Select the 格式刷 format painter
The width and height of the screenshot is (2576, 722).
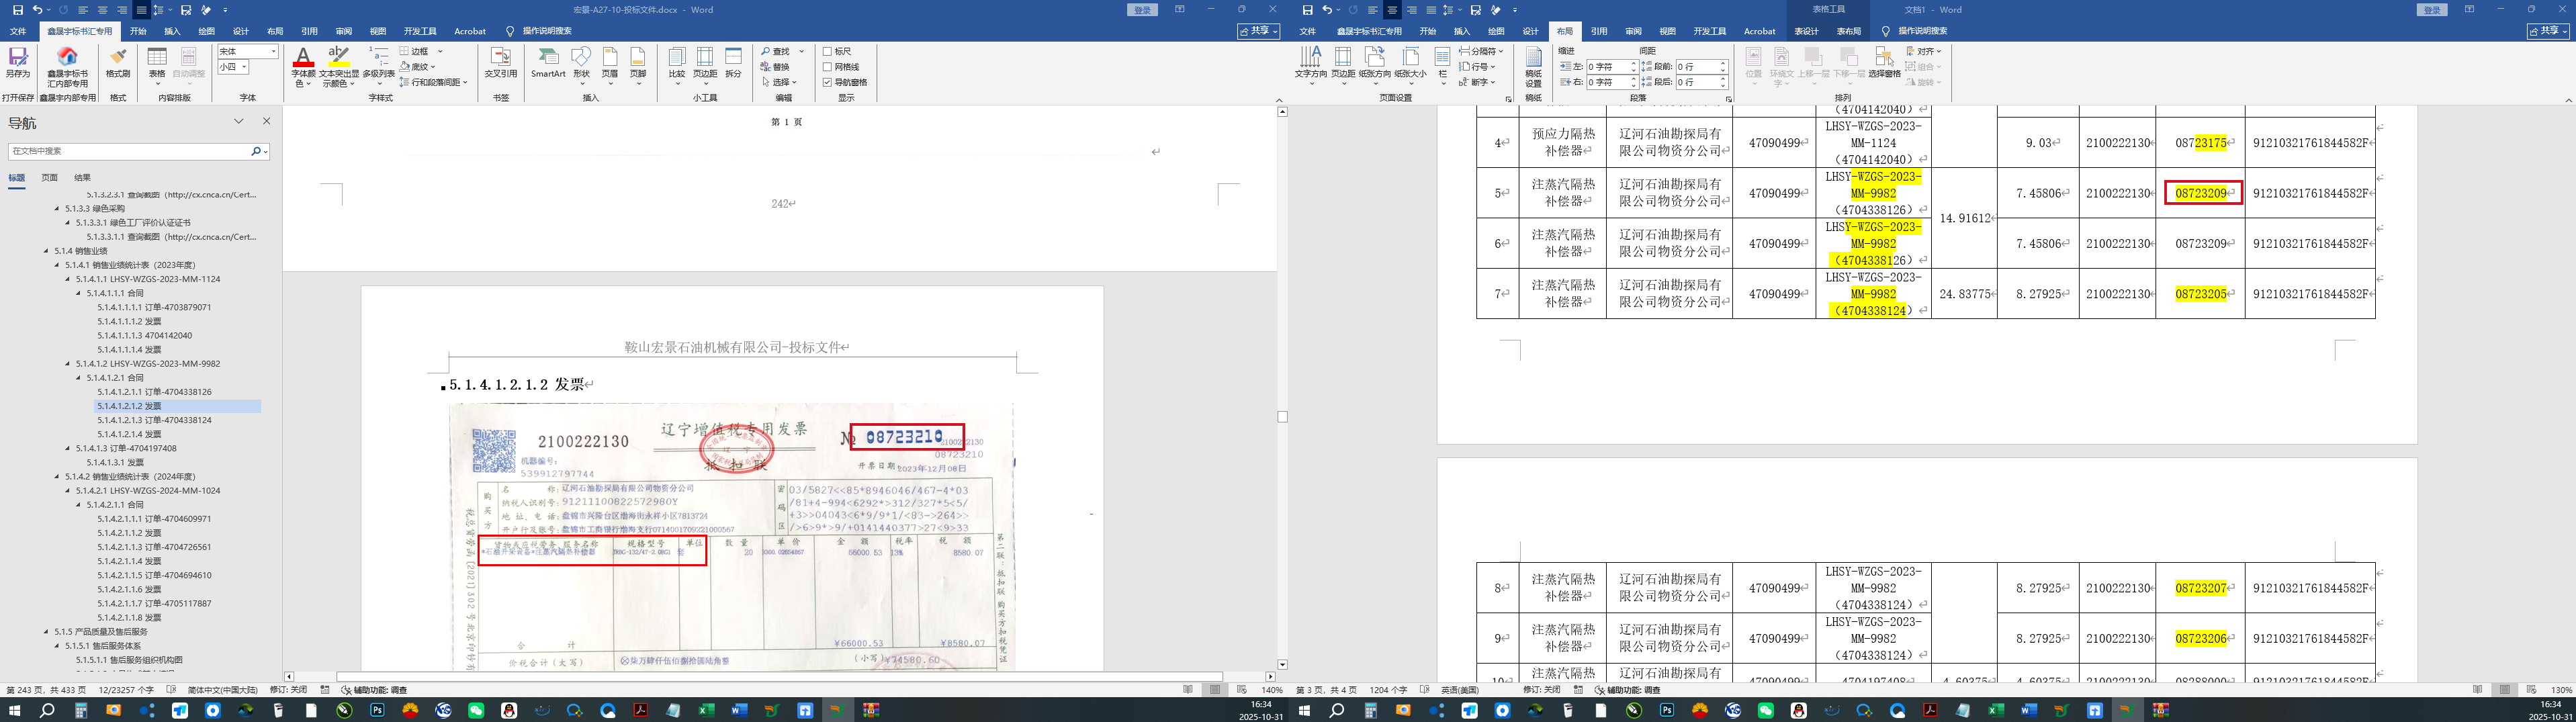118,63
